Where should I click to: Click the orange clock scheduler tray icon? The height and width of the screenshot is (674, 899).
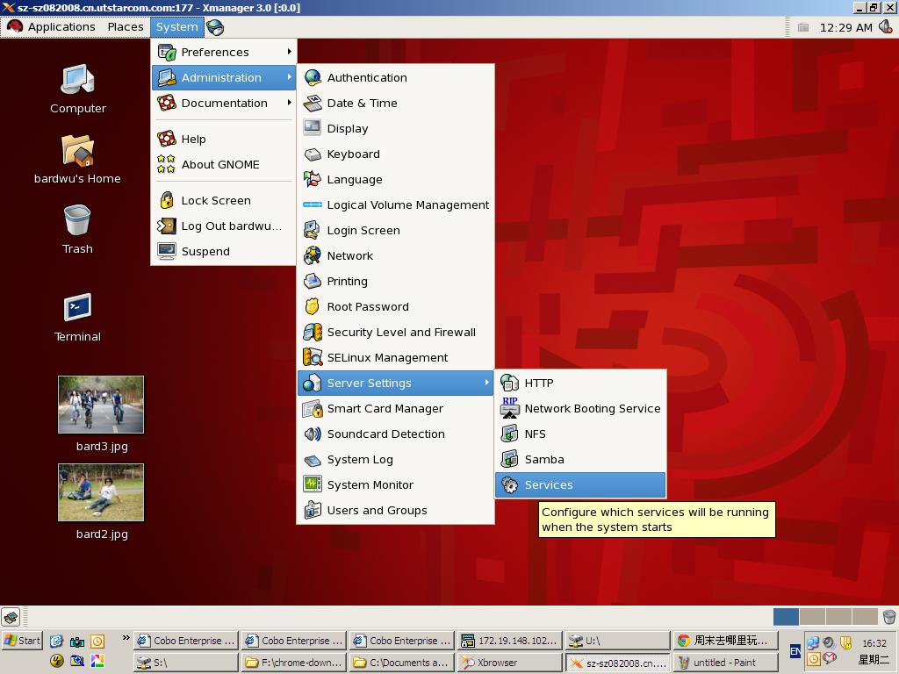click(x=812, y=658)
